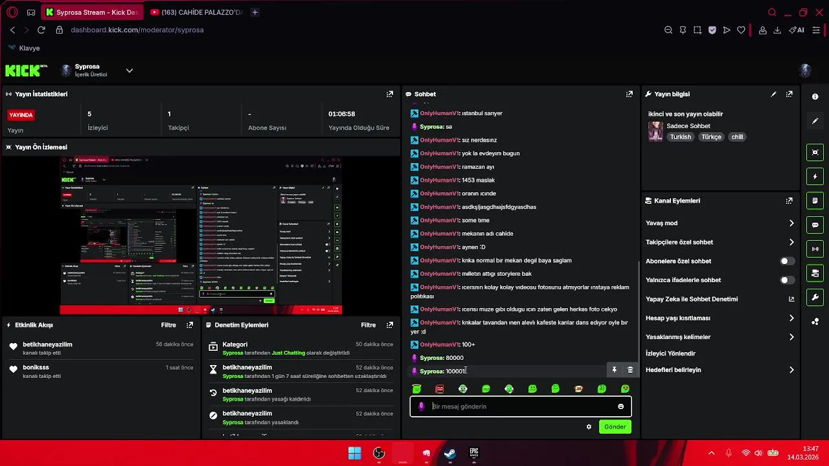Screen dimensions: 829x466
Task: Pop out the Yayın İstatistikleri panel
Action: coord(389,94)
